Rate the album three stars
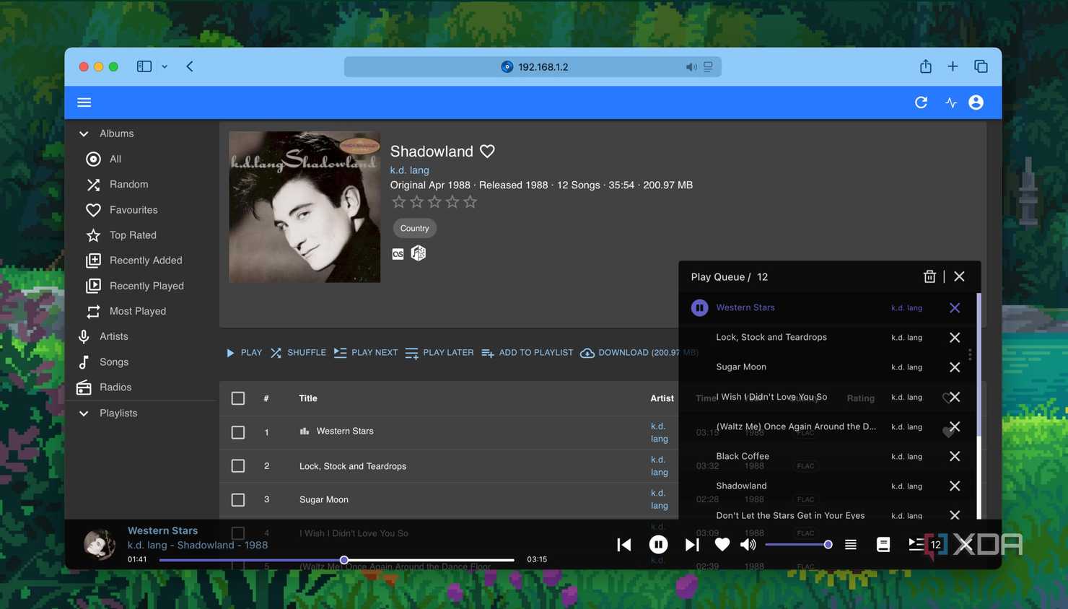Viewport: 1068px width, 609px height. coord(434,202)
